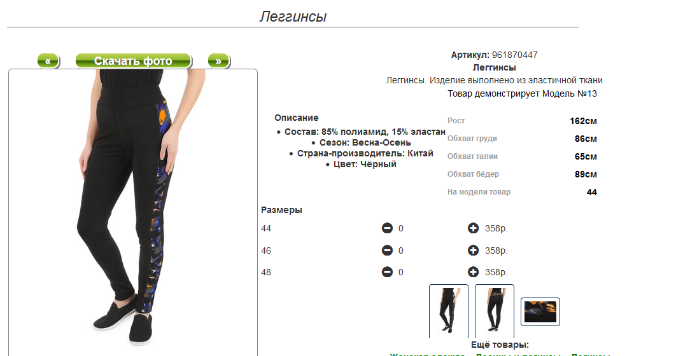Click minus icon for size 46
The width and height of the screenshot is (676, 356).
[x=387, y=250]
